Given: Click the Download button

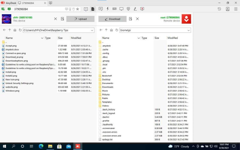Looking at the screenshot, I should (112, 19).
